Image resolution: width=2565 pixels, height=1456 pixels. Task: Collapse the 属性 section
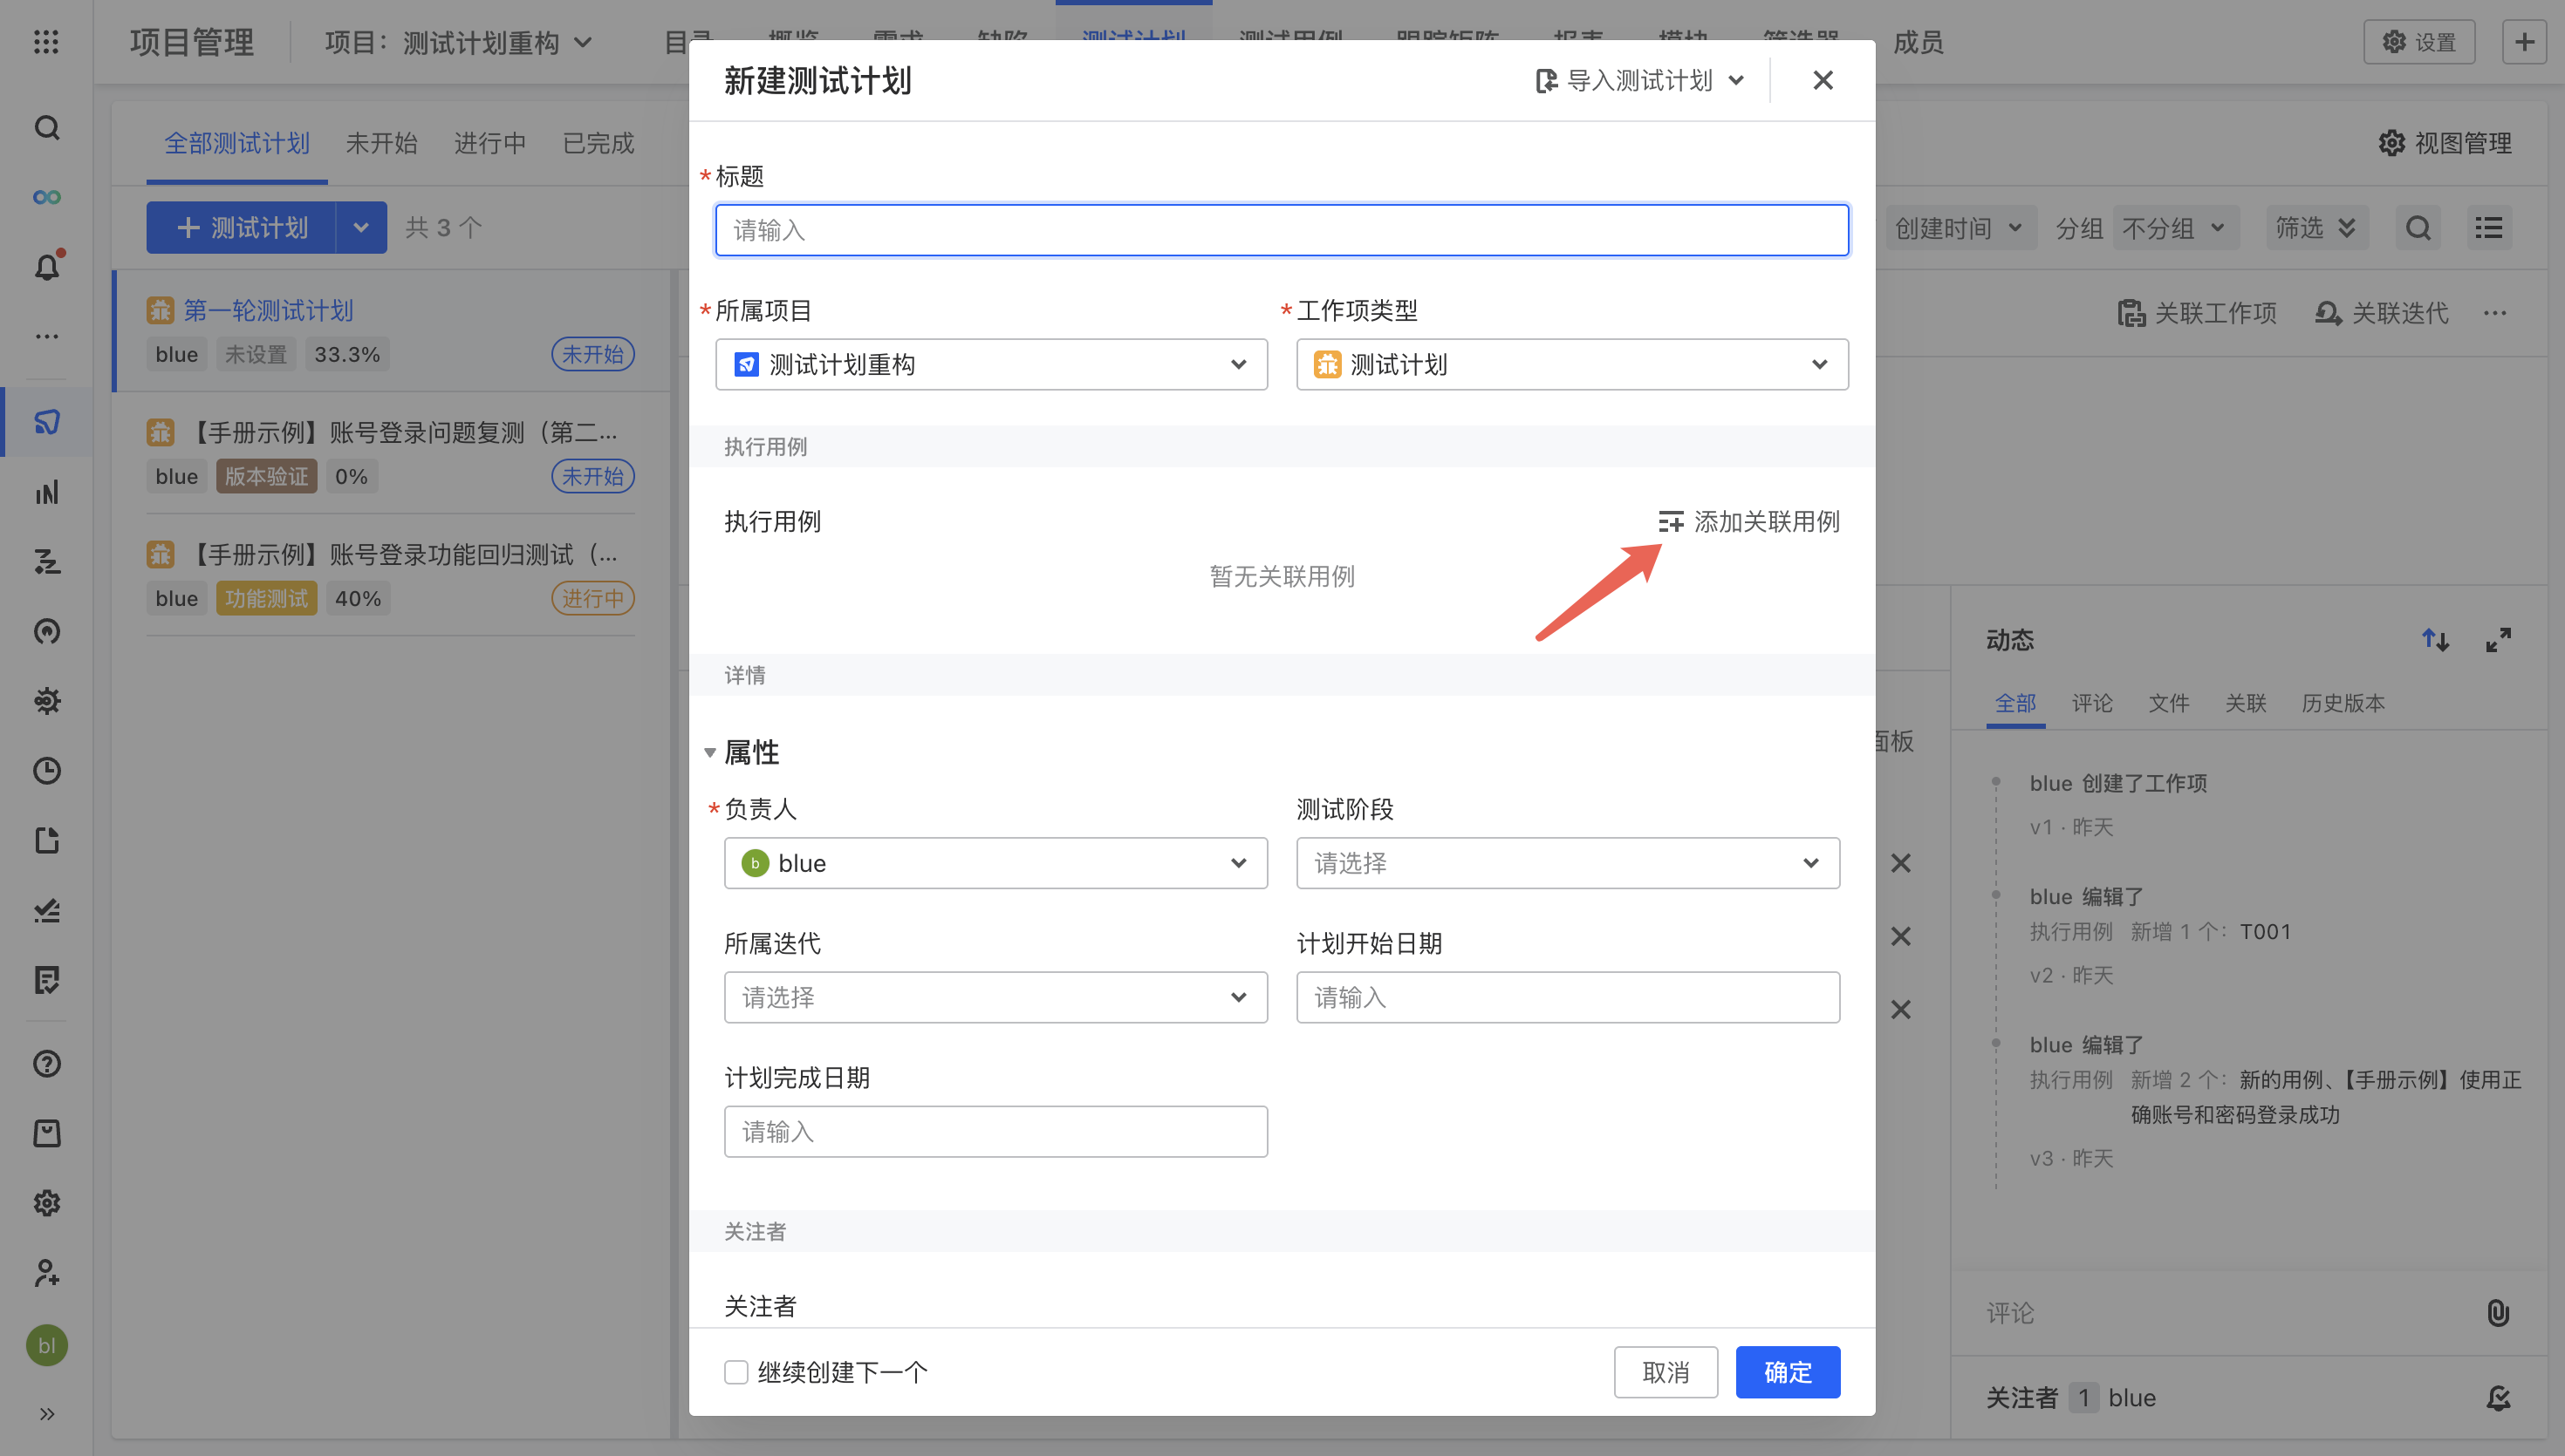click(x=709, y=752)
